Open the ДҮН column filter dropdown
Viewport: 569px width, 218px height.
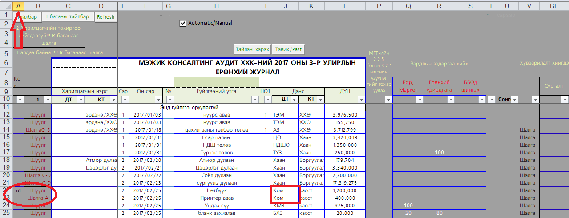coord(361,100)
